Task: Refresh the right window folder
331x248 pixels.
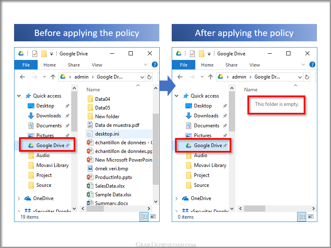Action: [x=307, y=77]
